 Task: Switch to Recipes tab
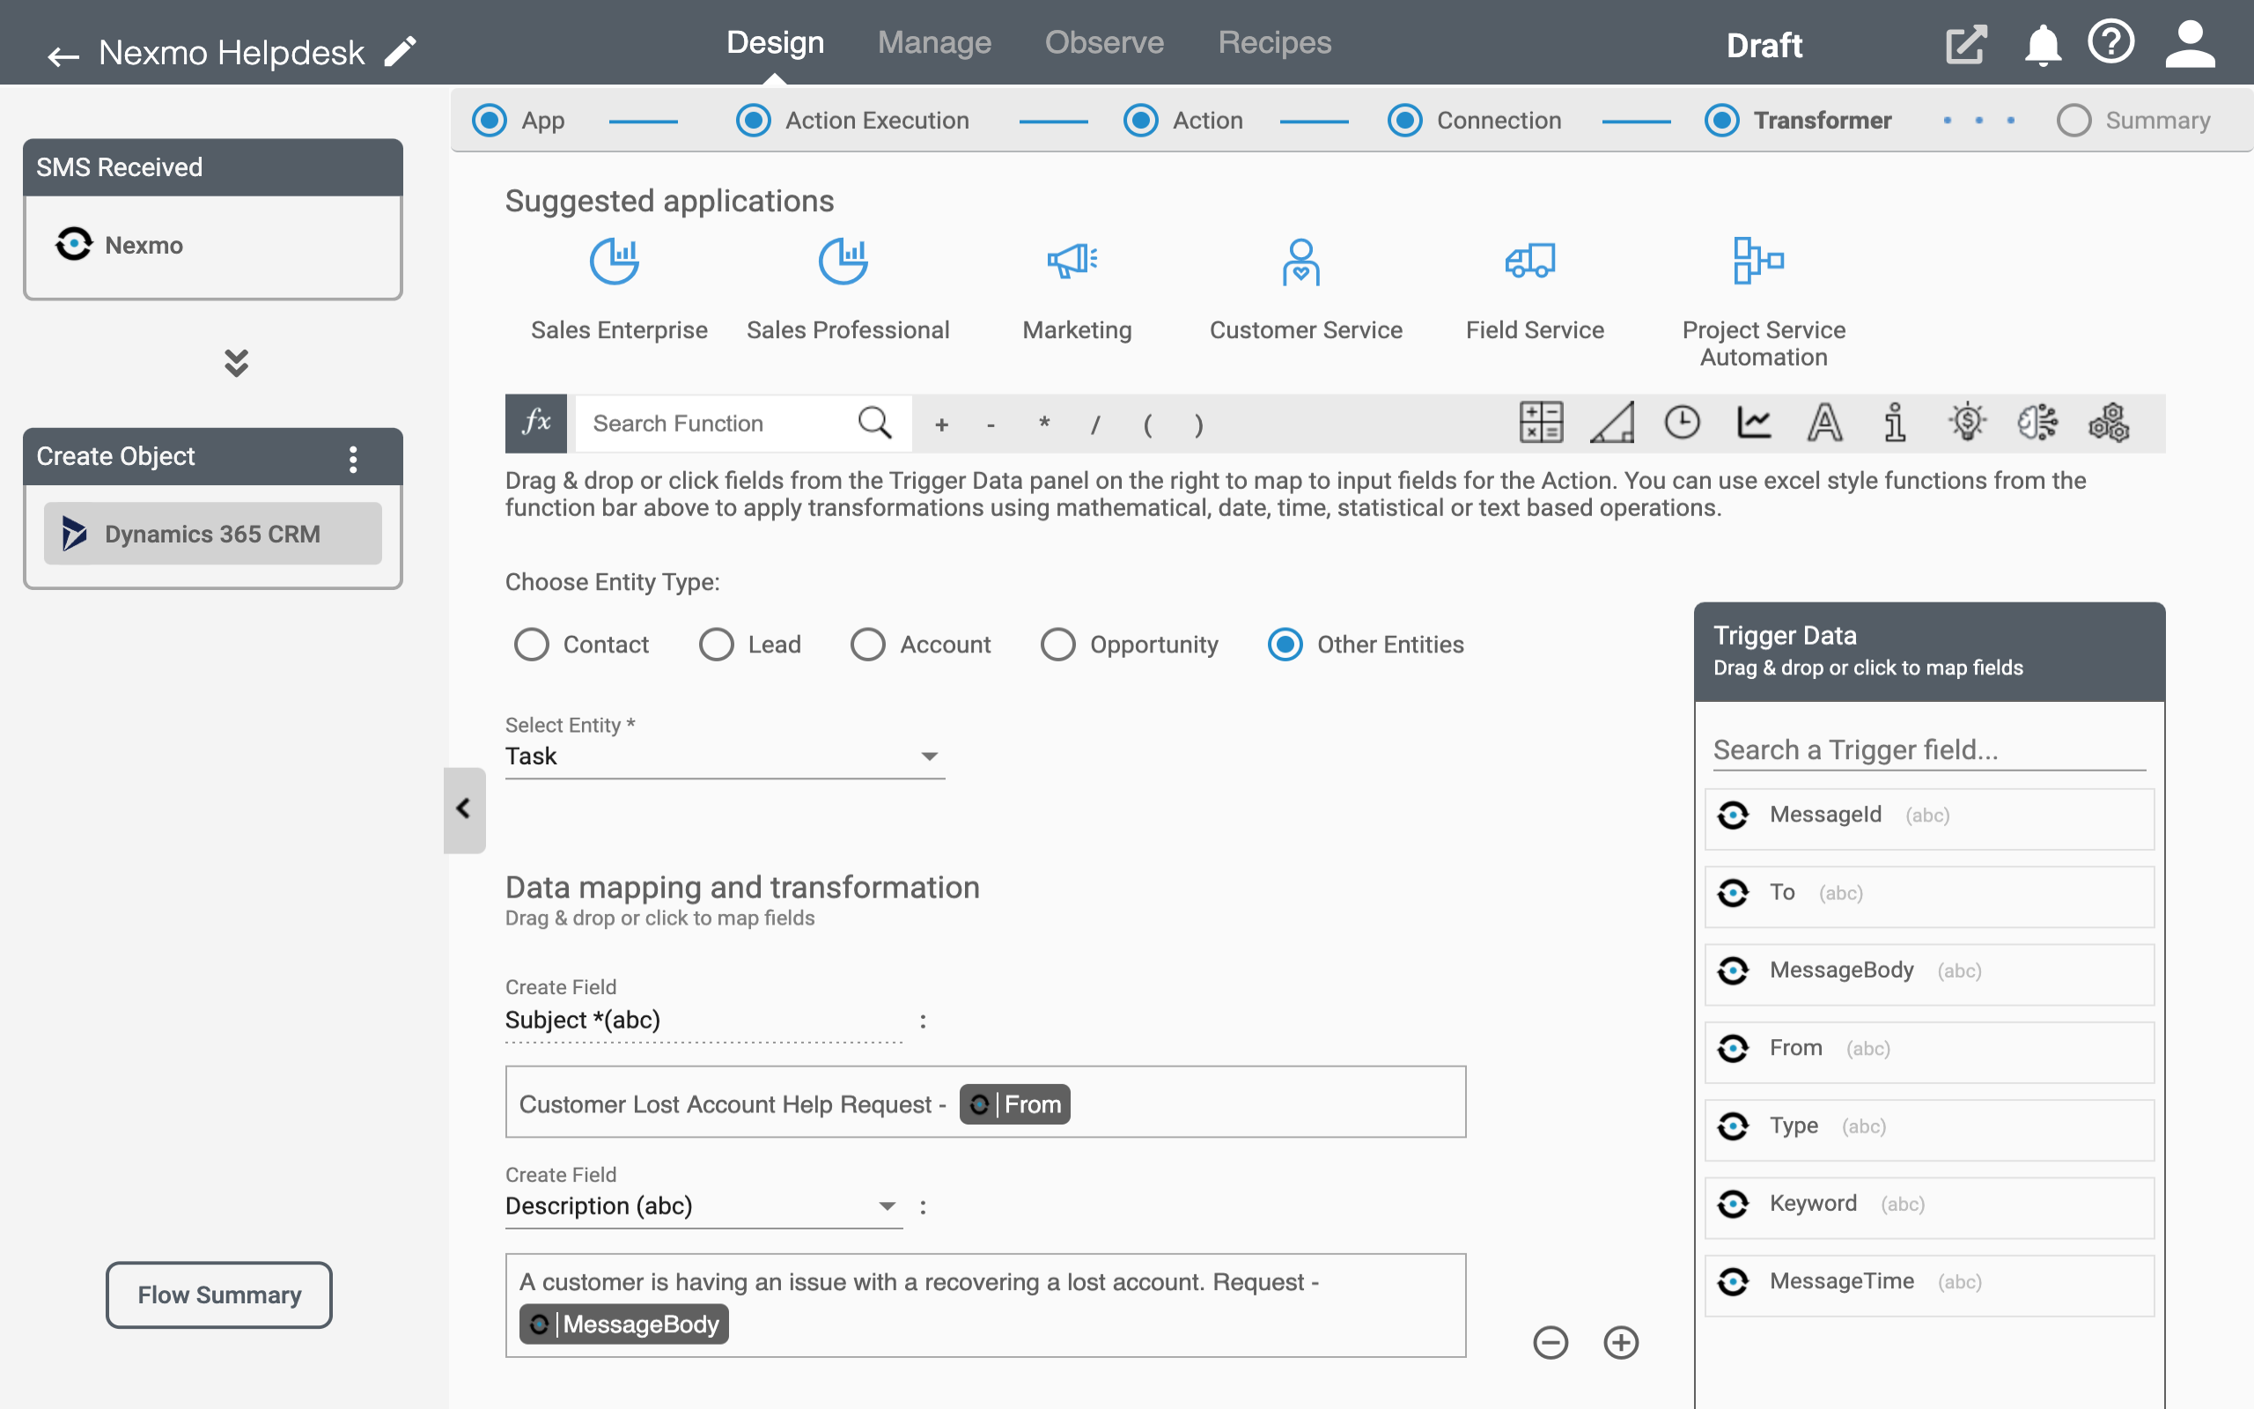pyautogui.click(x=1274, y=43)
